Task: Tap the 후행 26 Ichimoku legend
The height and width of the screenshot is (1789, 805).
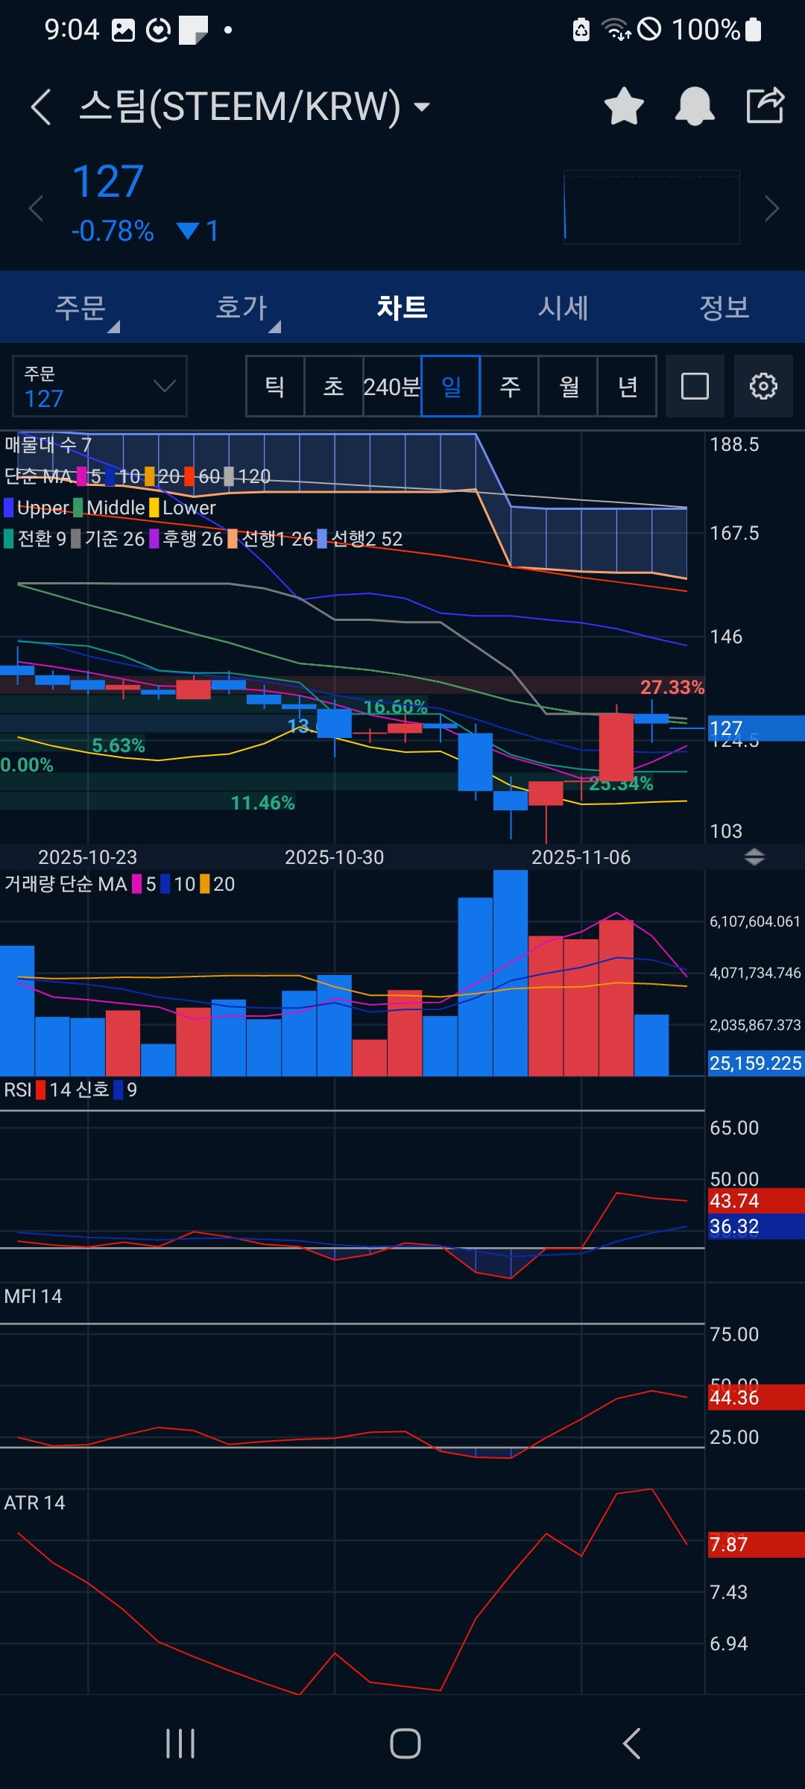Action: (x=186, y=539)
